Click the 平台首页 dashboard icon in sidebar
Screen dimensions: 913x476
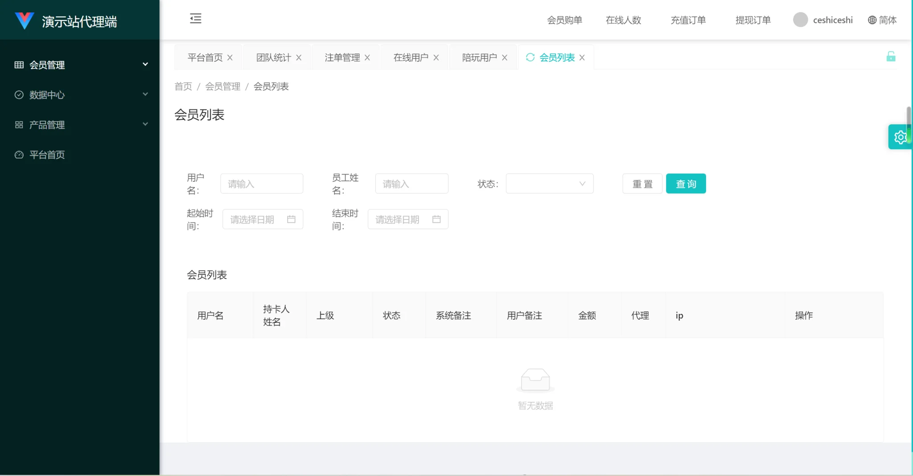click(19, 155)
